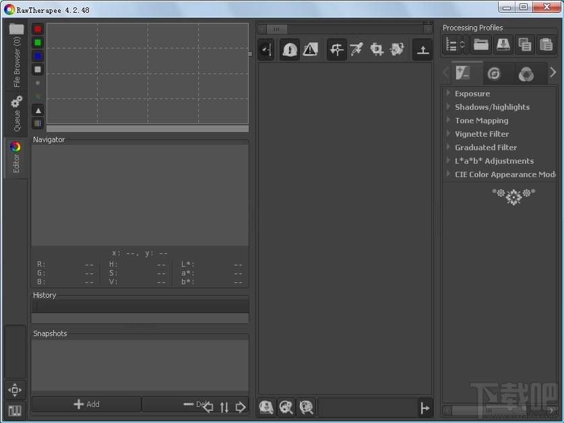
Task: Select the hand/crosshair navigation tool
Action: tap(337, 49)
